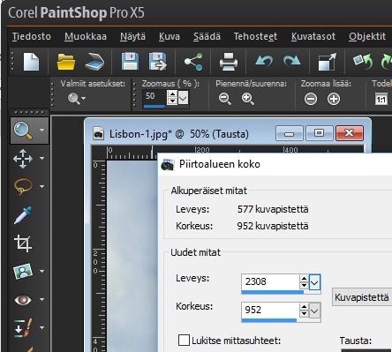Screen dimensions: 392x352
Task: Select the brush with lines tool icon
Action: click(23, 327)
